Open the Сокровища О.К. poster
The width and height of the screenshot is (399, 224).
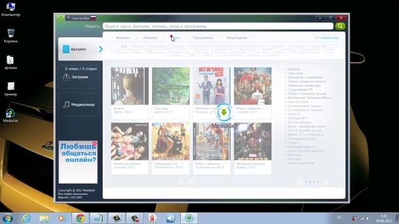pos(171,141)
